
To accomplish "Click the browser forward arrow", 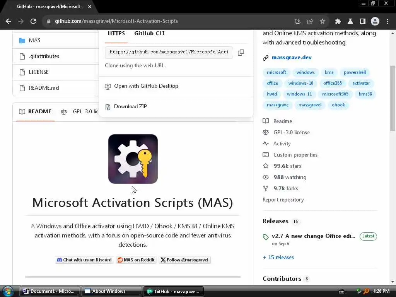I will [21, 22].
